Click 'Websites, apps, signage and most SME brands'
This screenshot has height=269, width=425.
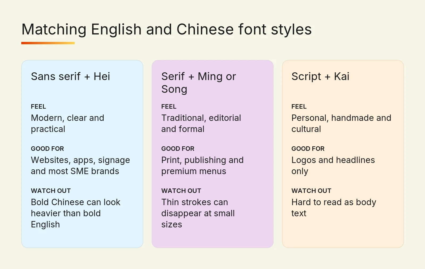[80, 165]
